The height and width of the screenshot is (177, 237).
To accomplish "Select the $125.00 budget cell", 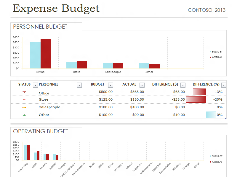I will (x=106, y=99).
